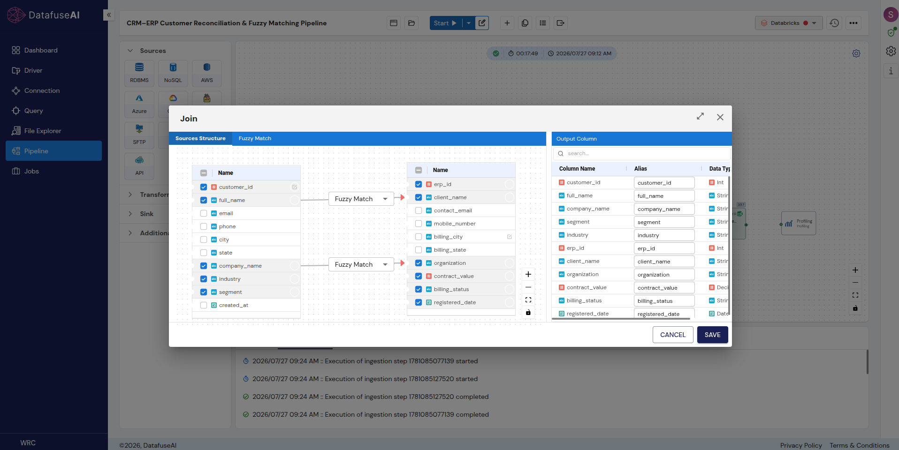The width and height of the screenshot is (899, 450).
Task: Expand the Additional section
Action: (x=130, y=233)
